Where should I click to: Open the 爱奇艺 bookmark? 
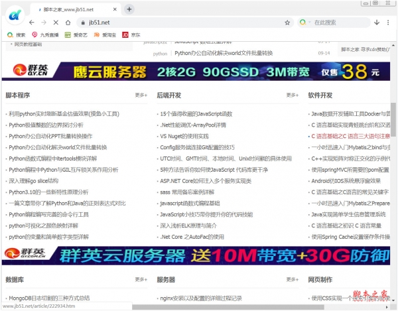[x=76, y=34]
